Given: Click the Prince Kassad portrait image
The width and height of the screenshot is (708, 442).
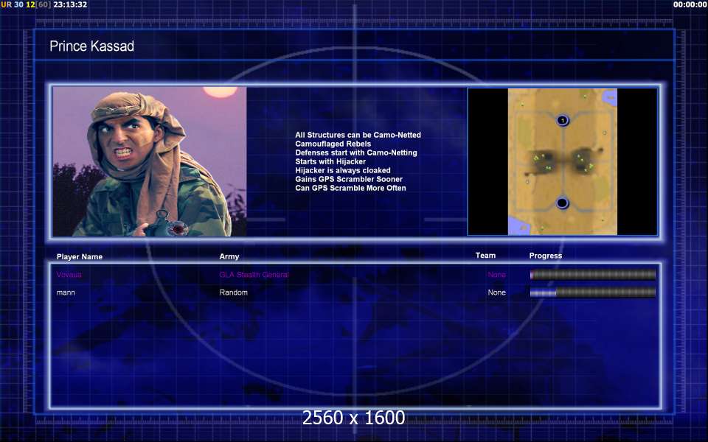Looking at the screenshot, I should click(x=150, y=161).
